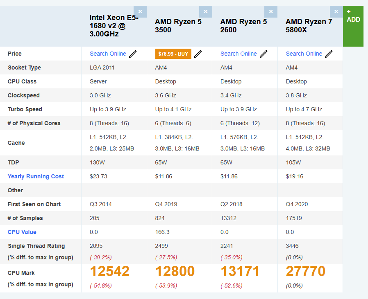Viewport: 368px width, 299px height.
Task: Click Q2 2018 first seen value
Action: click(x=231, y=205)
